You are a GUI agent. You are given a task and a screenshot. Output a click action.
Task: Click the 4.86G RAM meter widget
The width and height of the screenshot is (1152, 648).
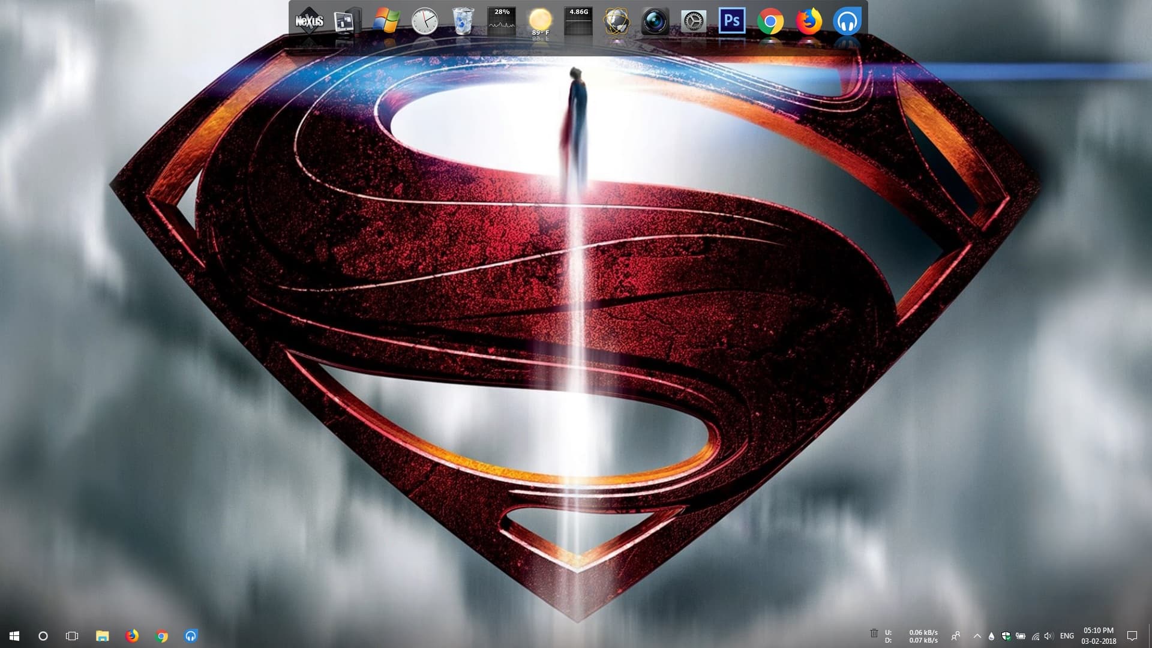[578, 22]
